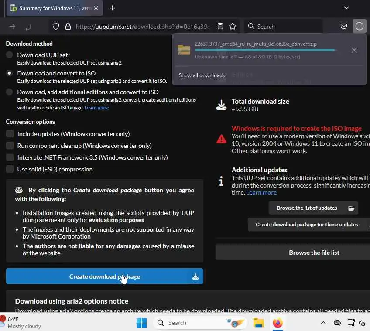Toggle the downloads toolbar button
The image size is (370, 331).
click(x=360, y=26)
